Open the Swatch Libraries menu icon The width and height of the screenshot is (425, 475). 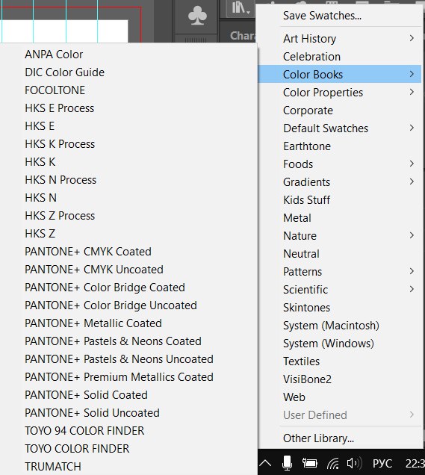[241, 8]
